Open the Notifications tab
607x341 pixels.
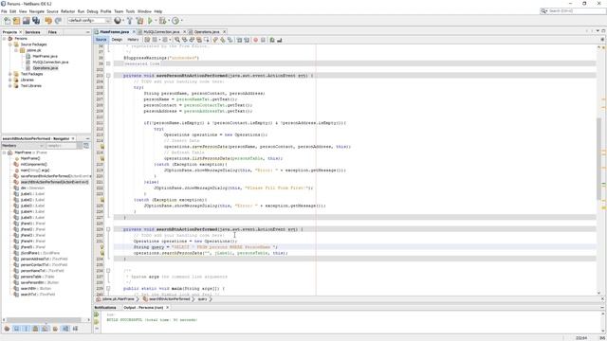pos(105,307)
